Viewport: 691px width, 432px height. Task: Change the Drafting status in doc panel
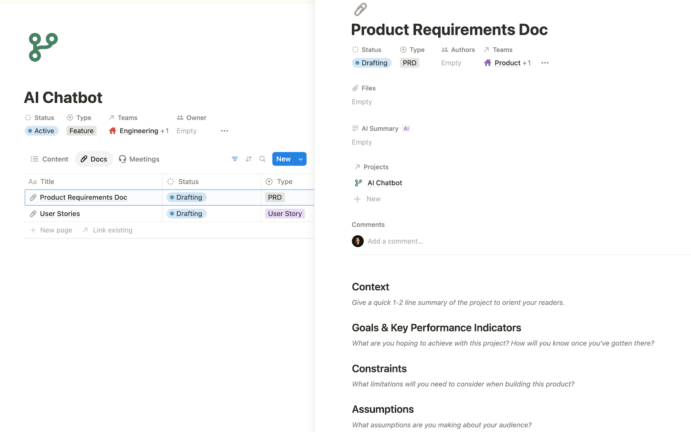371,63
